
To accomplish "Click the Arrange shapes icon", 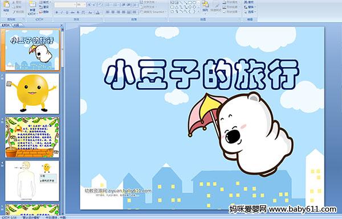I will pyautogui.click(x=205, y=6).
